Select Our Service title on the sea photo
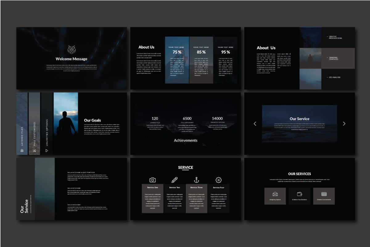Image resolution: width=370 pixels, height=247 pixels. tap(299, 119)
